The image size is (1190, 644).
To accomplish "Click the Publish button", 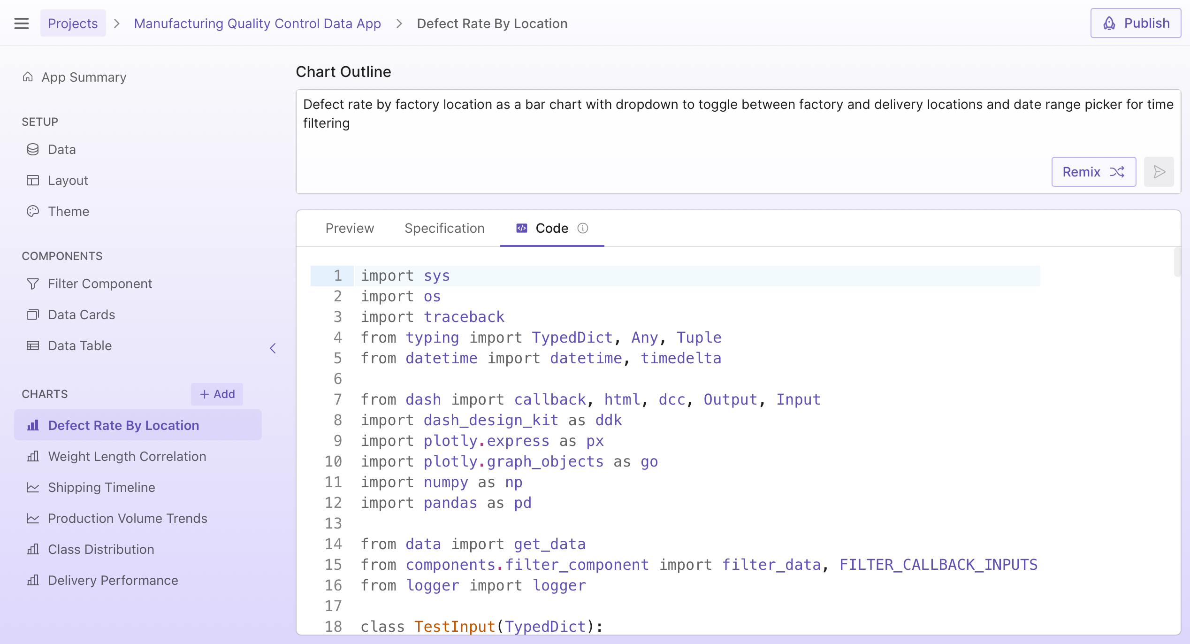I will pyautogui.click(x=1136, y=23).
